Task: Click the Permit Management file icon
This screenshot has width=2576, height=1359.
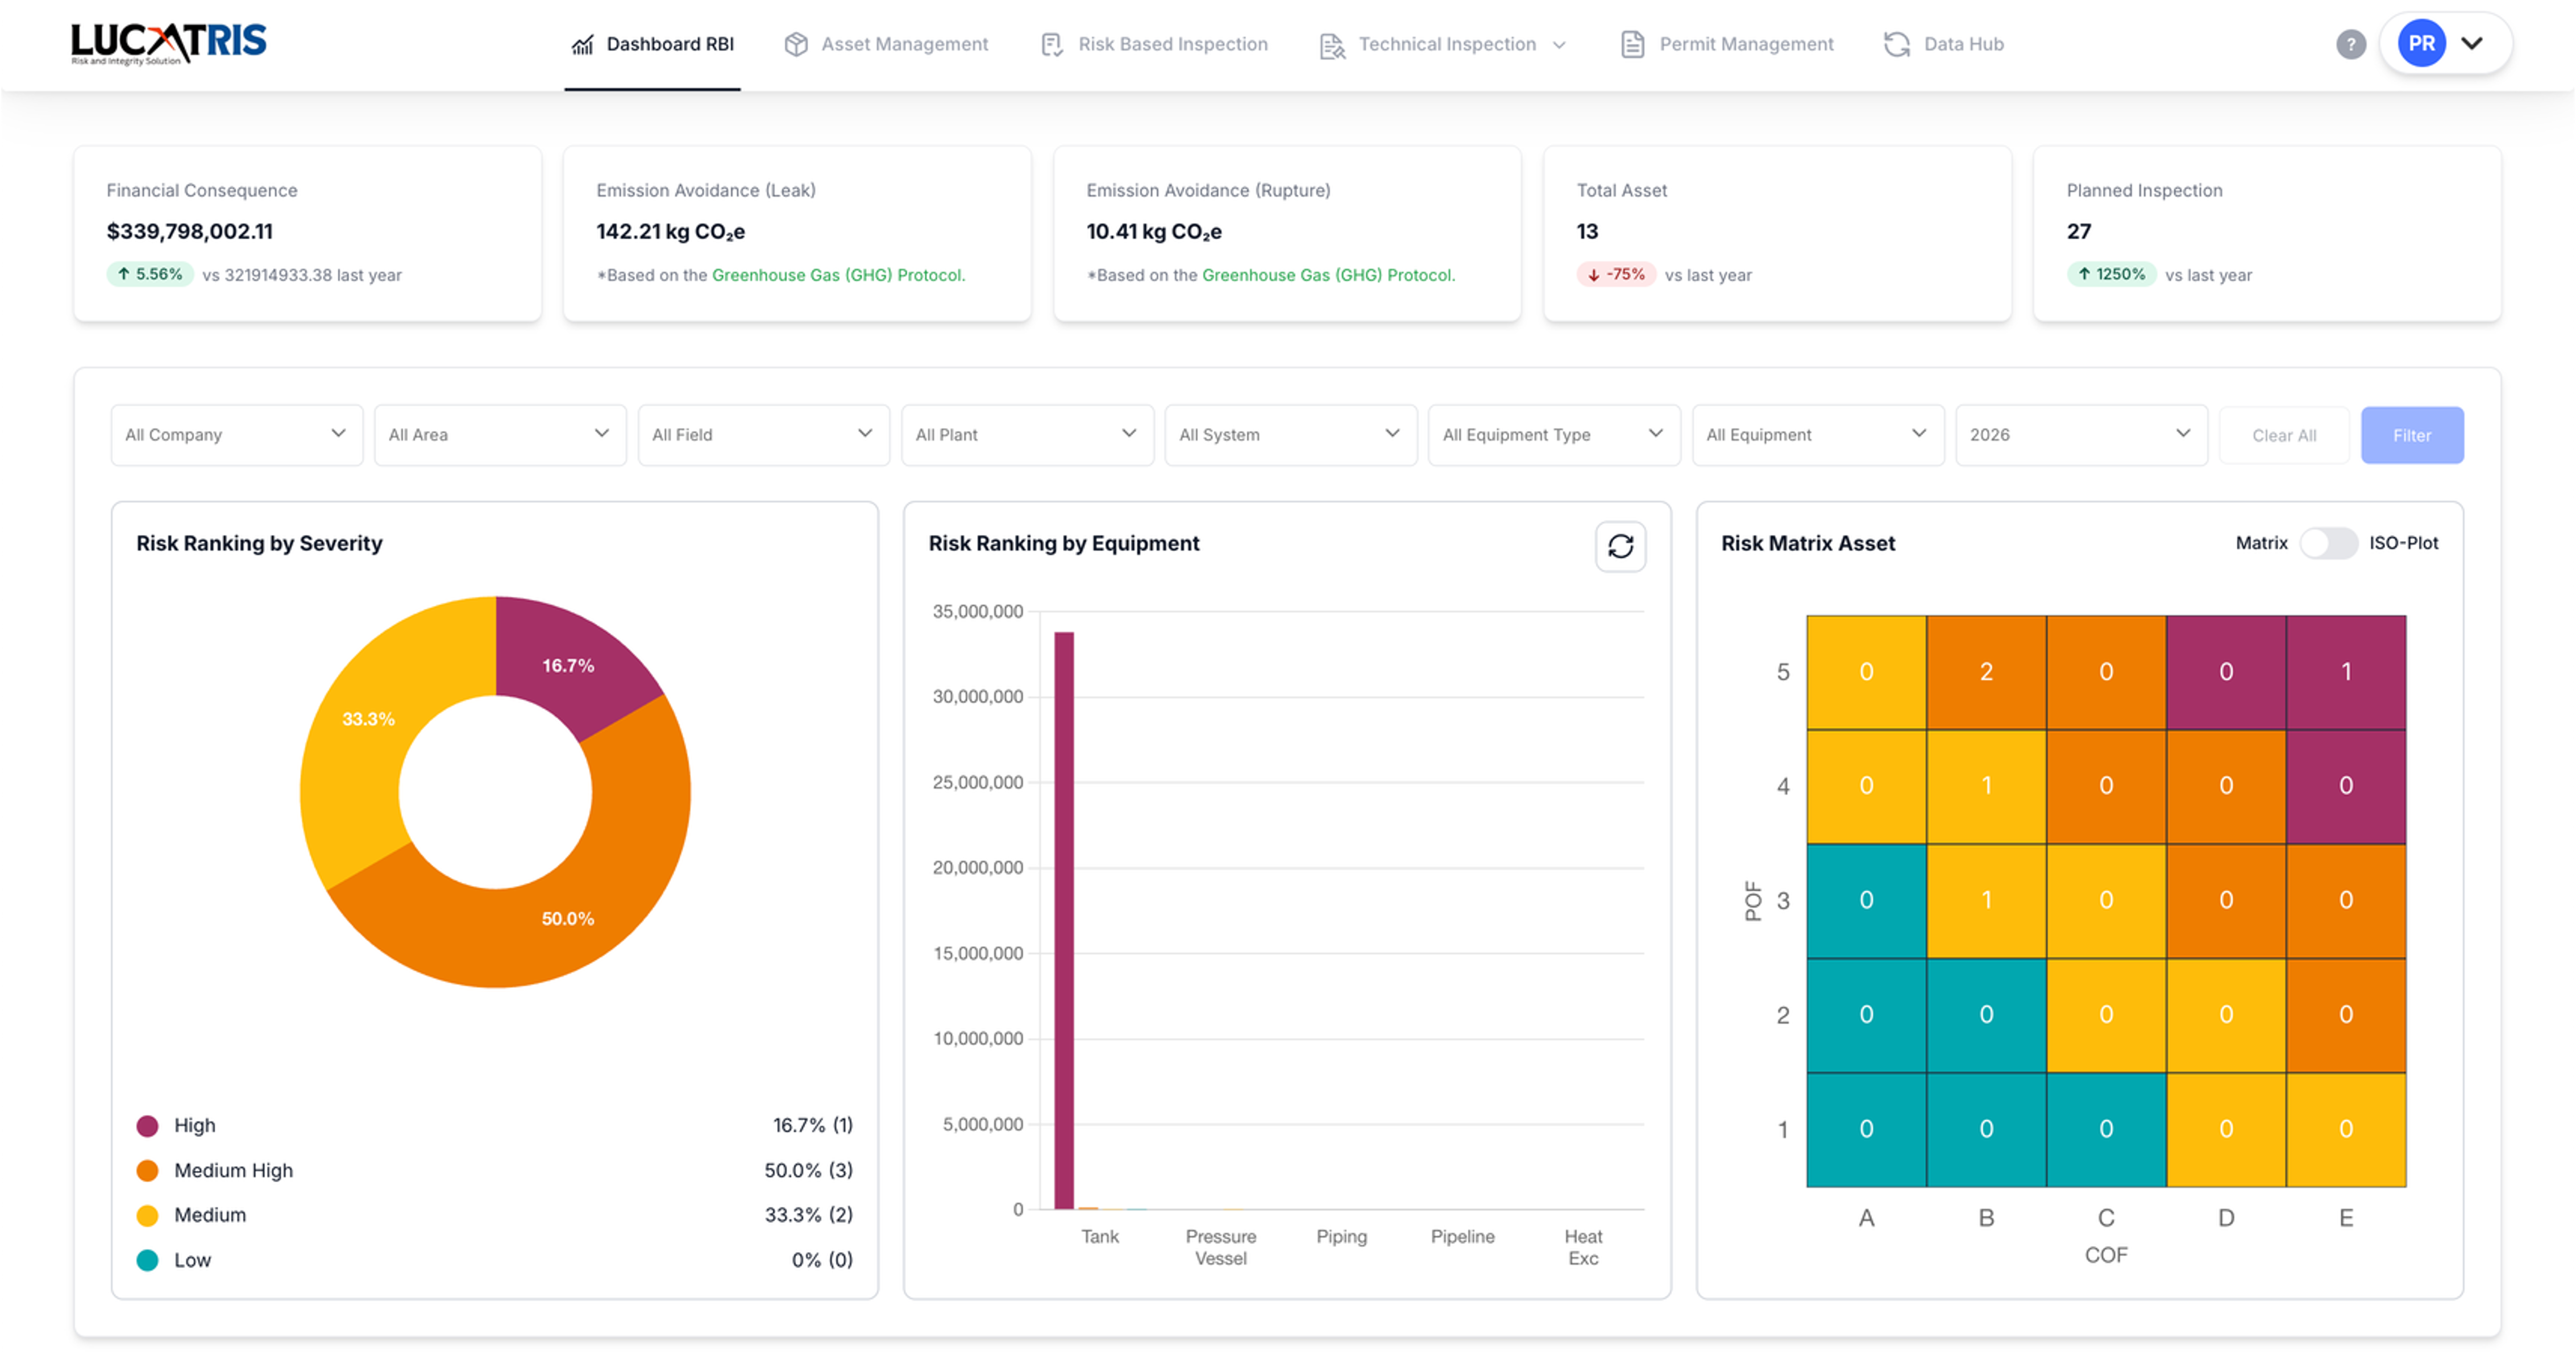Action: 1632,45
